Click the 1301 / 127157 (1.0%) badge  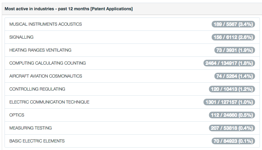coord(229,102)
